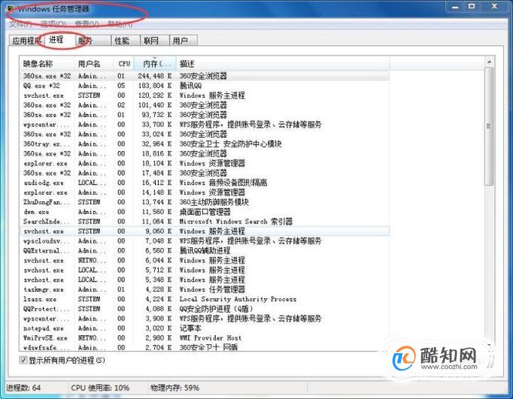Switch to the 服务 tab
The width and height of the screenshot is (513, 399).
[93, 41]
